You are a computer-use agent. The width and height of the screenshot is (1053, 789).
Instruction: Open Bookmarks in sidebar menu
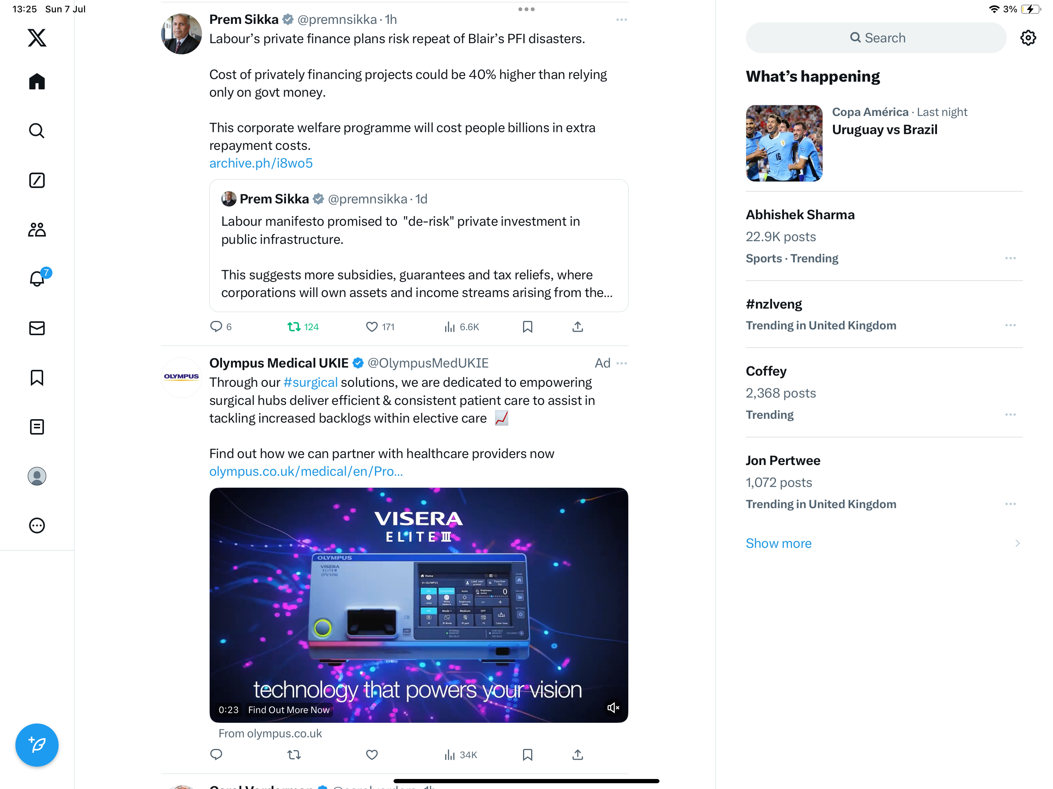point(37,378)
